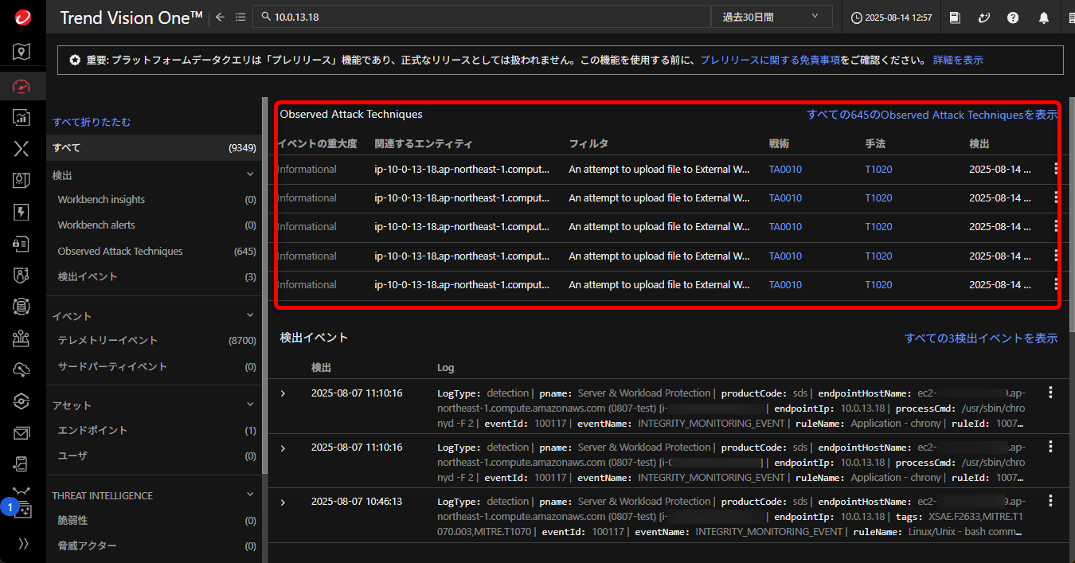The width and height of the screenshot is (1075, 563).
Task: Go back using the left arrow icon
Action: point(221,17)
